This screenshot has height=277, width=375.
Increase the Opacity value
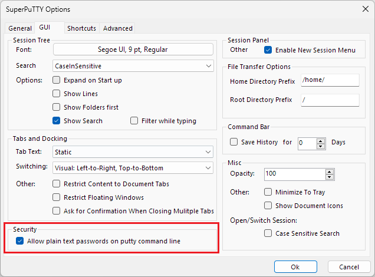pyautogui.click(x=330, y=172)
